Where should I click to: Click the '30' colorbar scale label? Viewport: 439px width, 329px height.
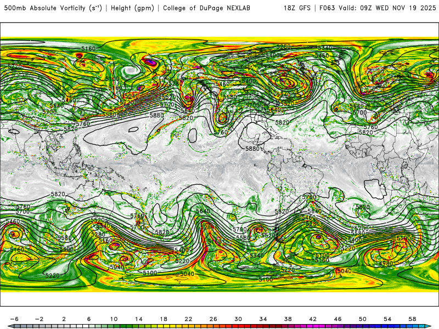238,319
